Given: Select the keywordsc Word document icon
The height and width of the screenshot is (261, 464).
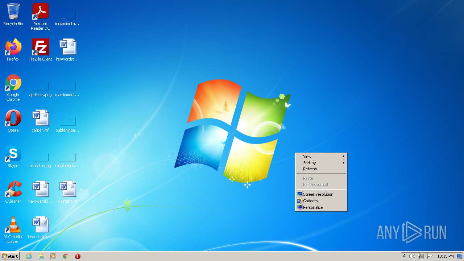Looking at the screenshot, I should 67,50.
